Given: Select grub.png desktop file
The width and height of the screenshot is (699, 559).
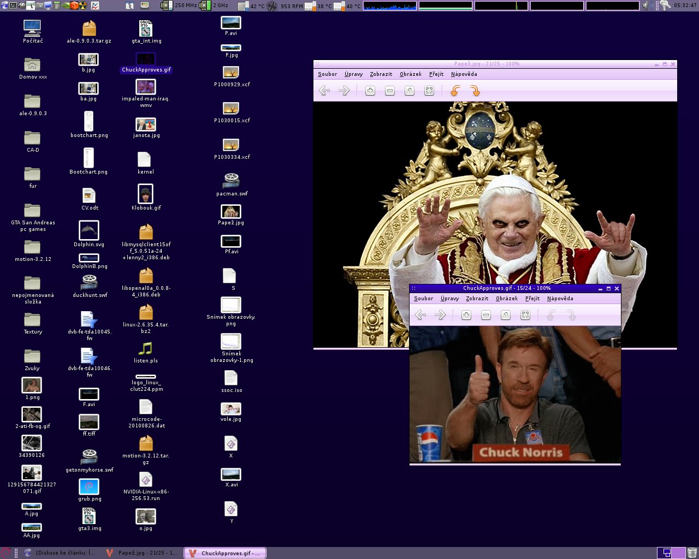Looking at the screenshot, I should point(89,490).
